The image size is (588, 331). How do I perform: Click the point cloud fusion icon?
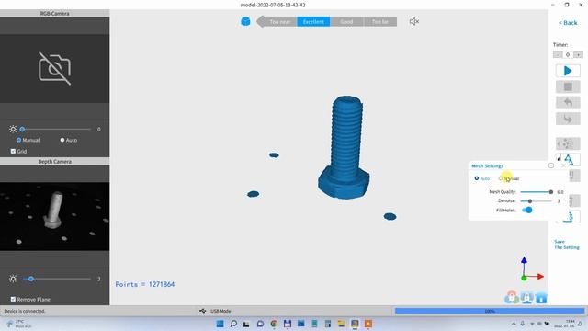(568, 143)
